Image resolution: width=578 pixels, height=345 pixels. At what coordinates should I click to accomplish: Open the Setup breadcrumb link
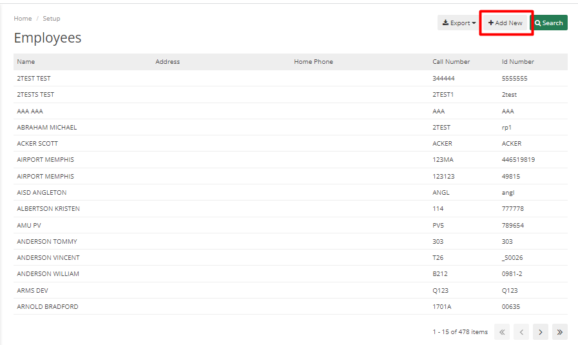coord(52,19)
